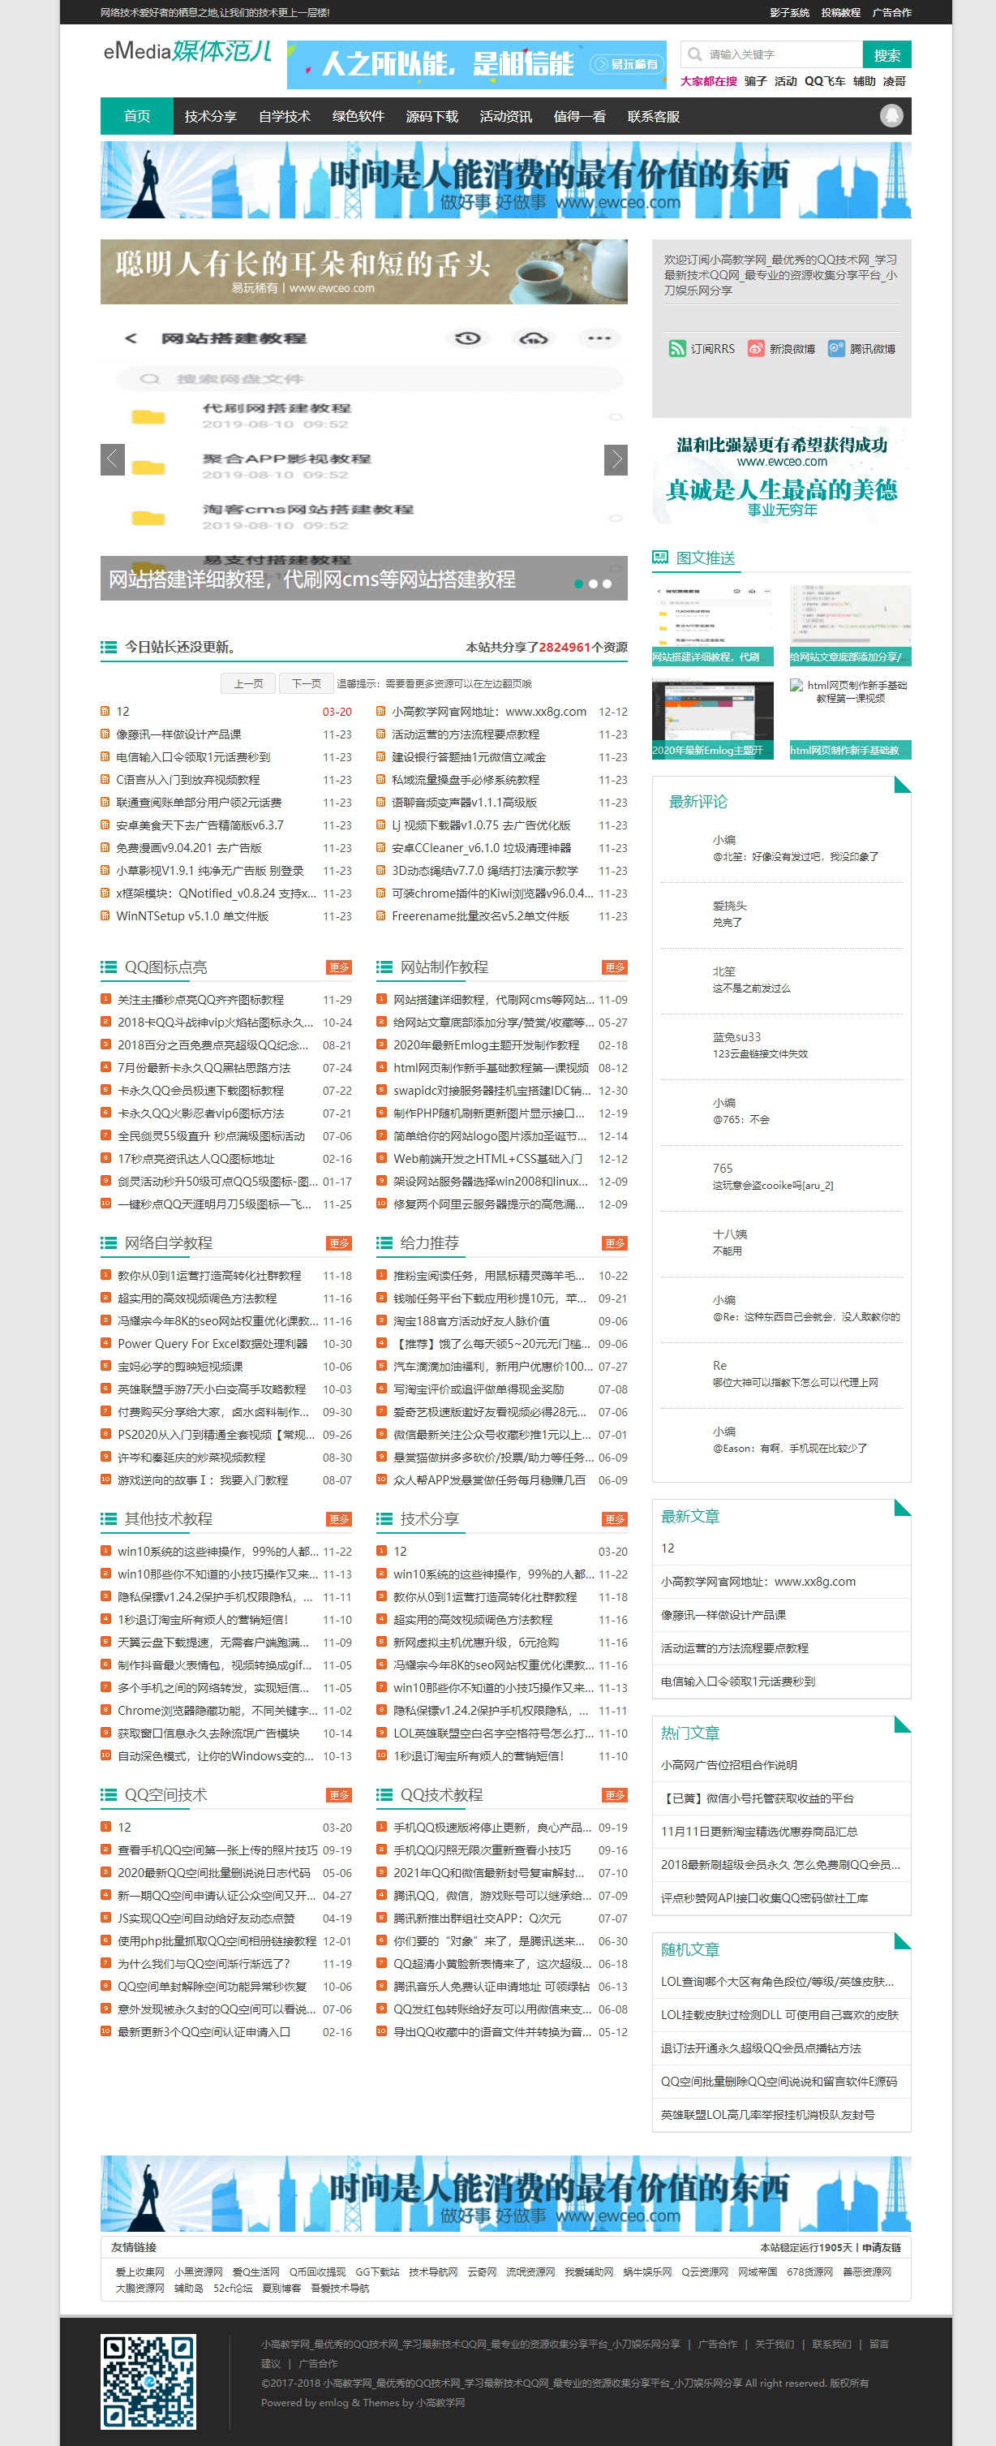Click list icon beside QQ图标点亮 heading
This screenshot has width=996, height=2446.
pos(108,967)
